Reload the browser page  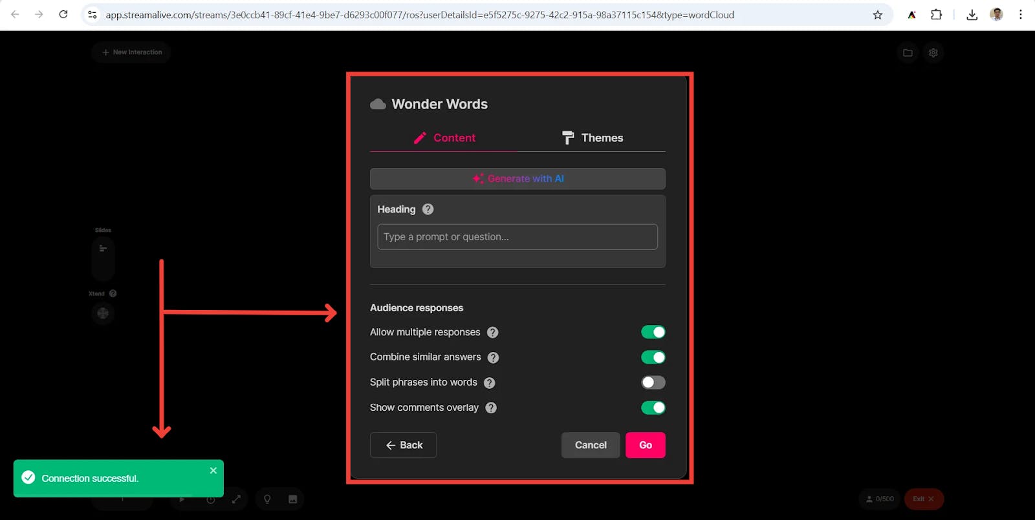[x=63, y=14]
